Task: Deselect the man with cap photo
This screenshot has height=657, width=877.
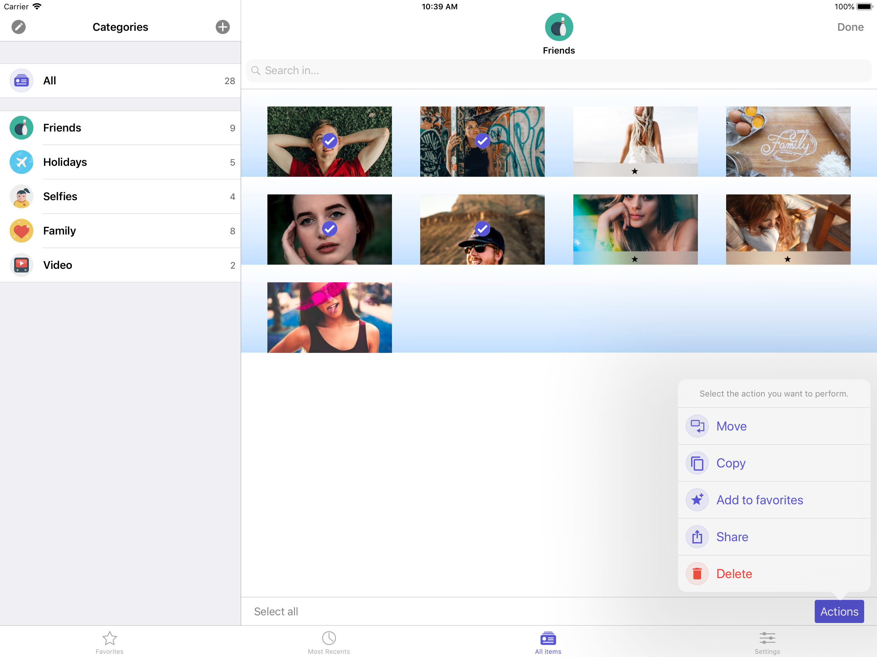Action: click(482, 229)
